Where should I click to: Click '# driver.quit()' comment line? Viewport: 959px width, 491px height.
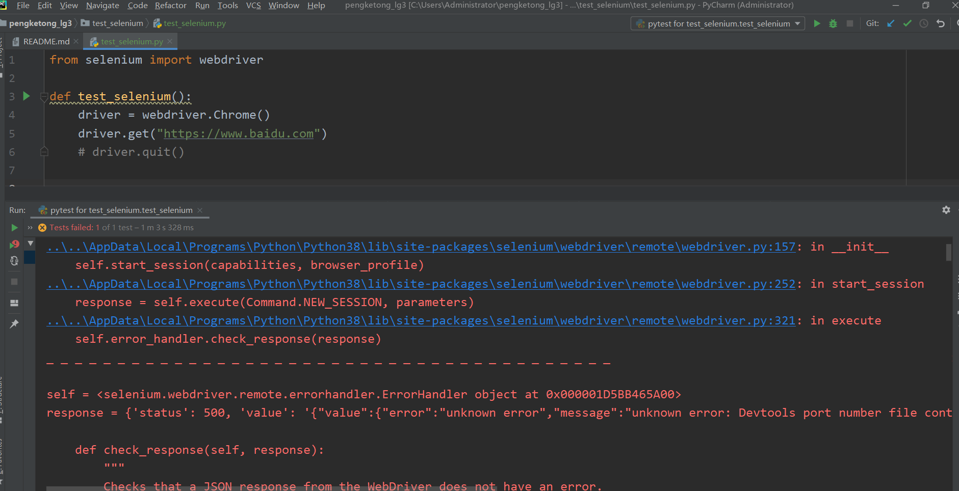pos(131,152)
